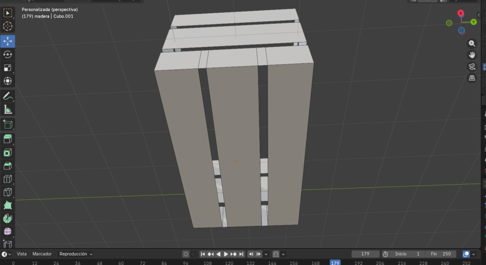Select the Inset Faces tool
The height and width of the screenshot is (265, 486).
[8, 153]
